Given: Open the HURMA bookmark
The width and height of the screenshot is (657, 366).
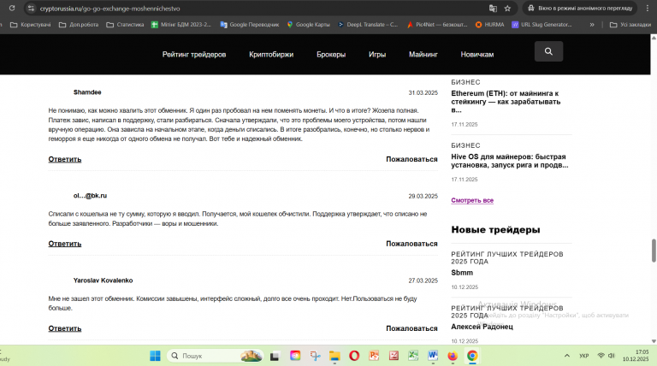Looking at the screenshot, I should (489, 25).
